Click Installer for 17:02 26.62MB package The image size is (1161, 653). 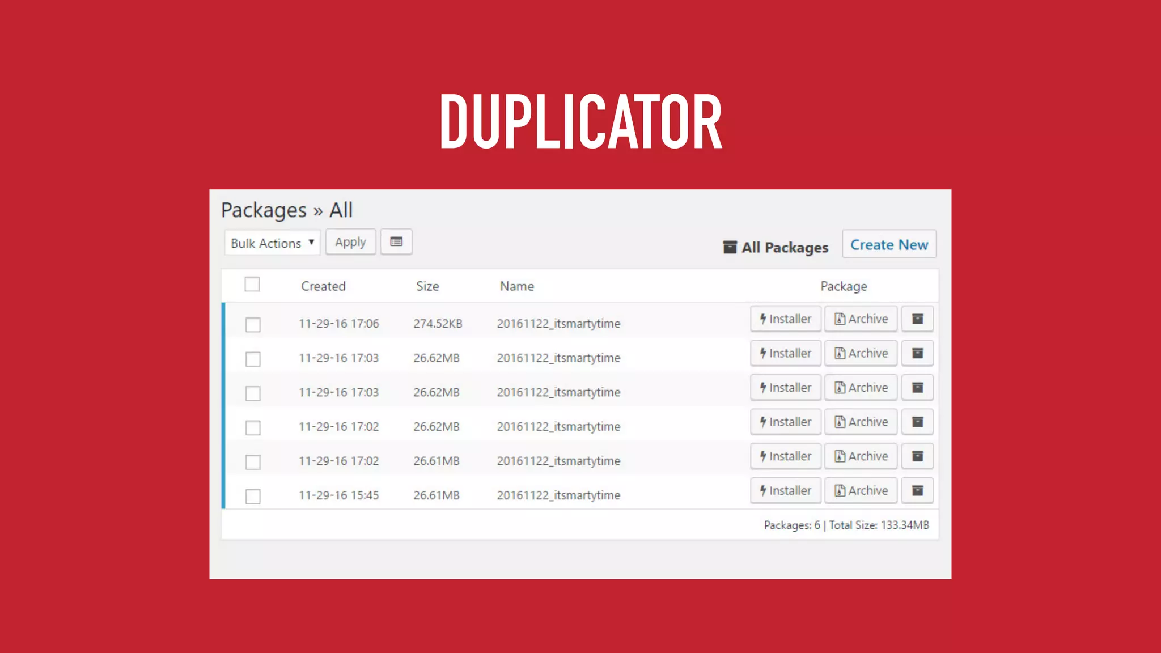[786, 422]
